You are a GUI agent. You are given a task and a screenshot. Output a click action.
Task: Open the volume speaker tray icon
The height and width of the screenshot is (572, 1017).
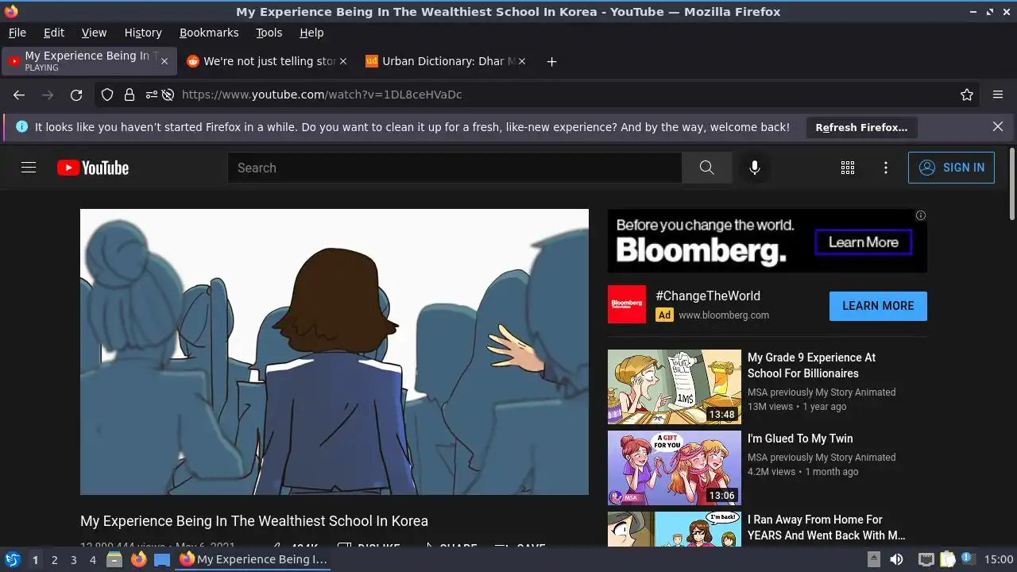[x=896, y=559]
